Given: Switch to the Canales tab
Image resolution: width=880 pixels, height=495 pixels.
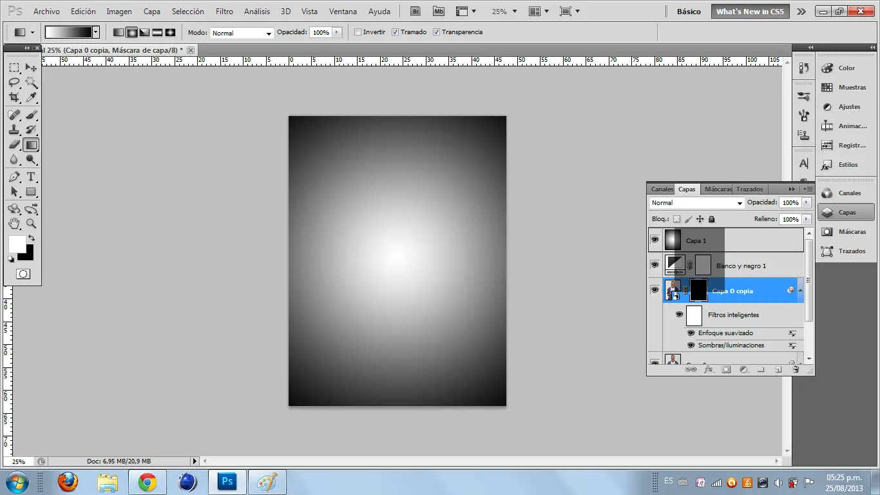Looking at the screenshot, I should (662, 189).
